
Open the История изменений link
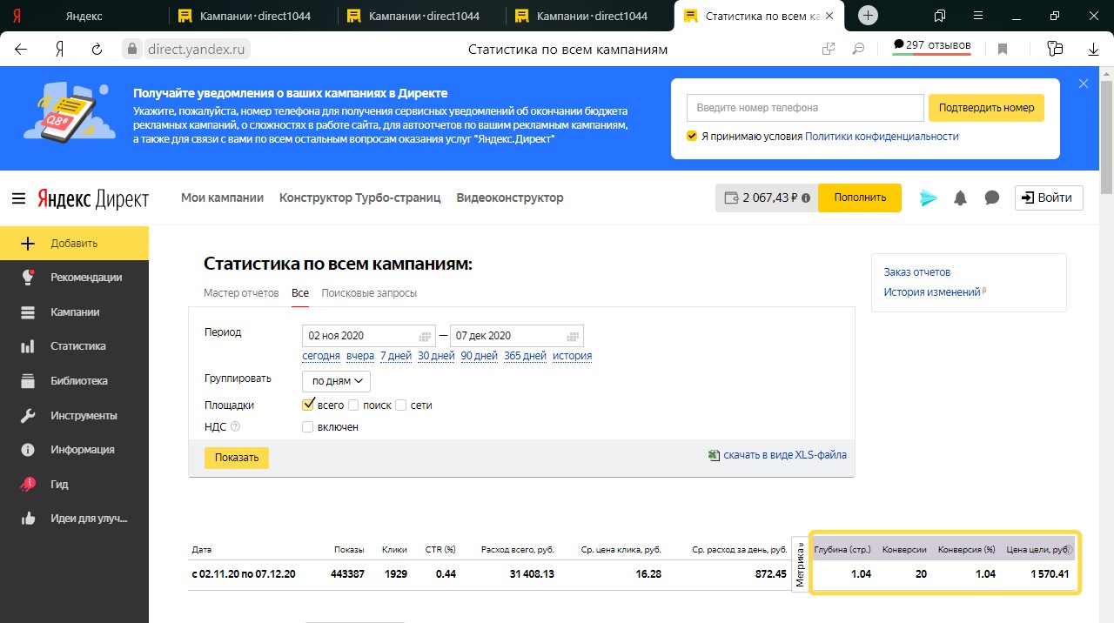pos(932,292)
